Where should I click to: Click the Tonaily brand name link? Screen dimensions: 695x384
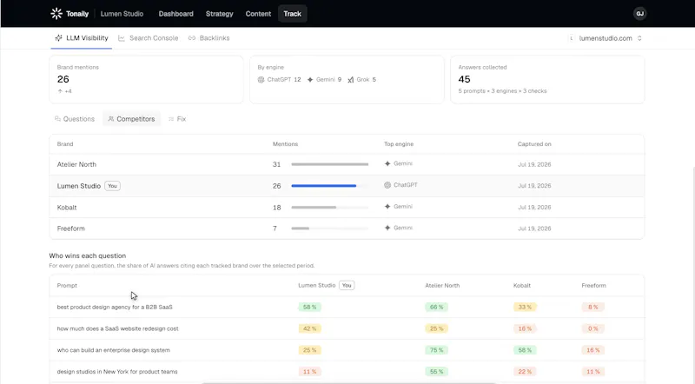pyautogui.click(x=77, y=14)
